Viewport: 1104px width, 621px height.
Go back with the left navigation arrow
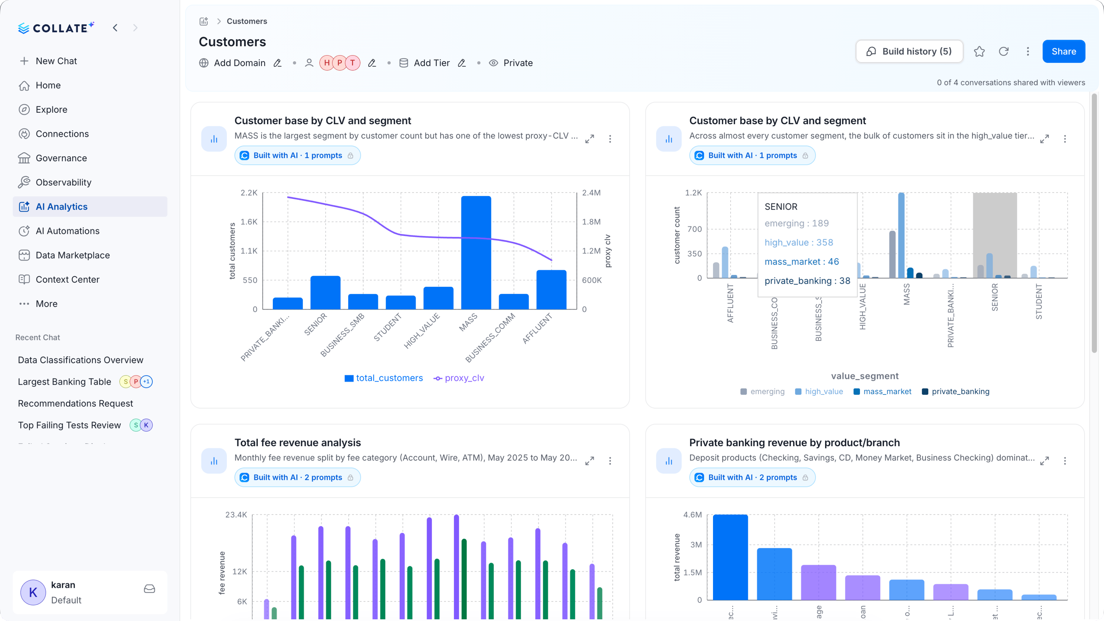click(x=115, y=28)
